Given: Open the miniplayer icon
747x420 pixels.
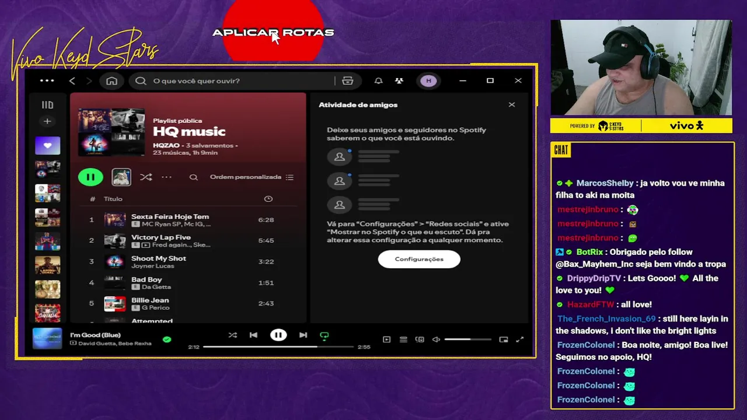Looking at the screenshot, I should 504,339.
